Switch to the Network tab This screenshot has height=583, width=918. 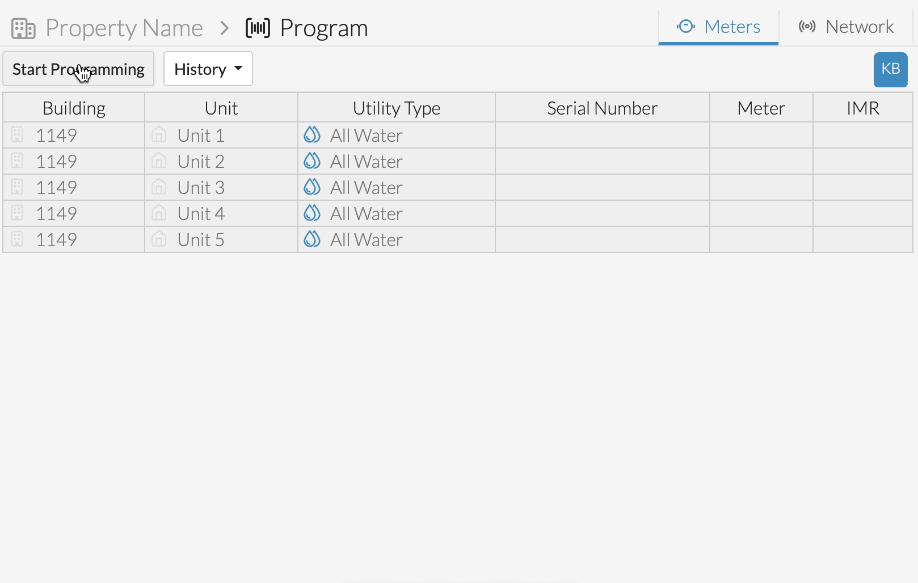coord(846,27)
